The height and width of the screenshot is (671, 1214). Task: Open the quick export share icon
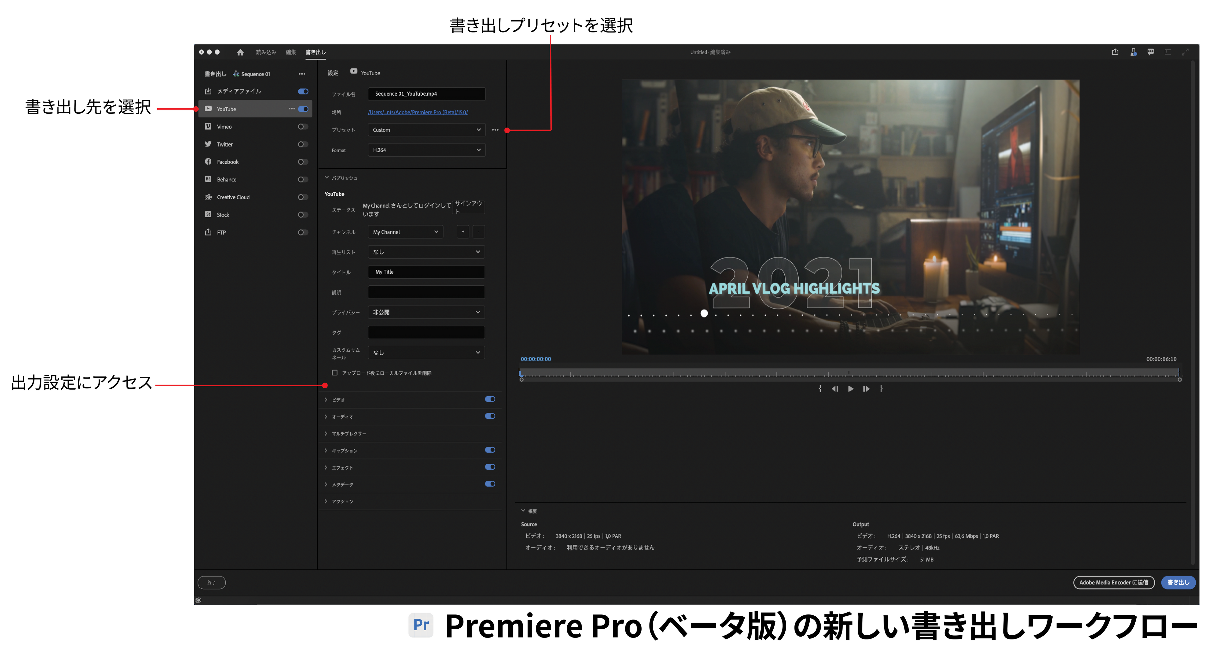[1115, 52]
